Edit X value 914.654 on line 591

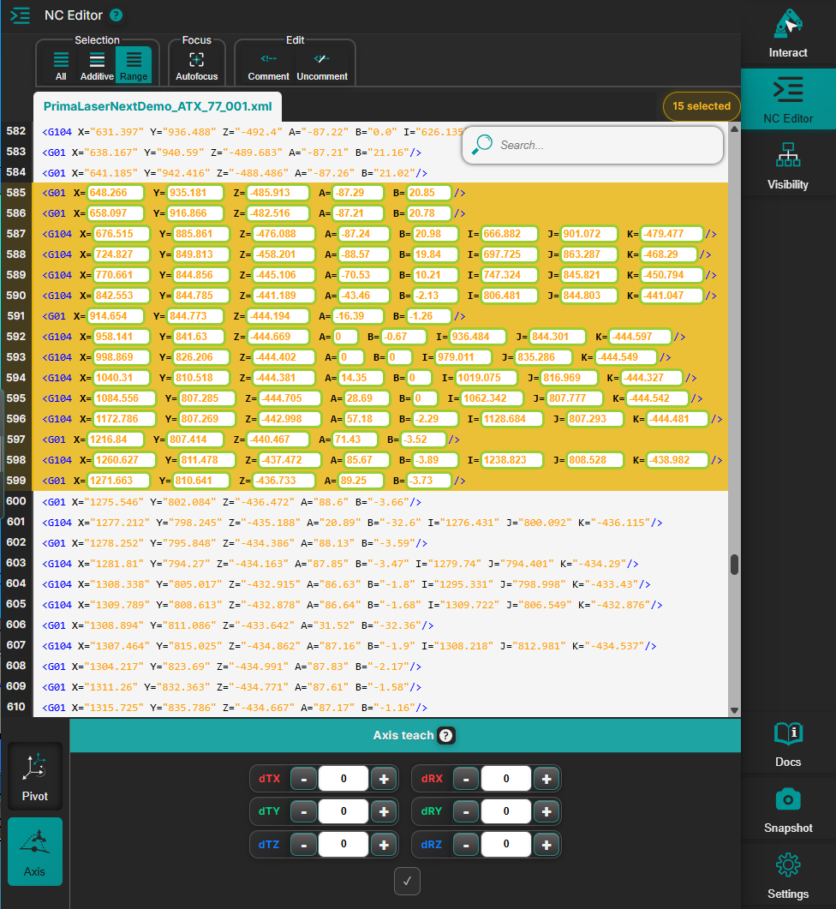click(116, 316)
